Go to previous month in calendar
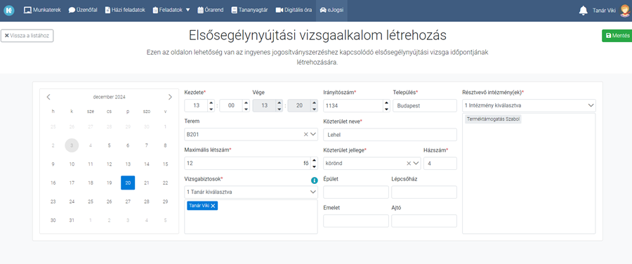Screen dimensions: 632x264 pos(48,97)
